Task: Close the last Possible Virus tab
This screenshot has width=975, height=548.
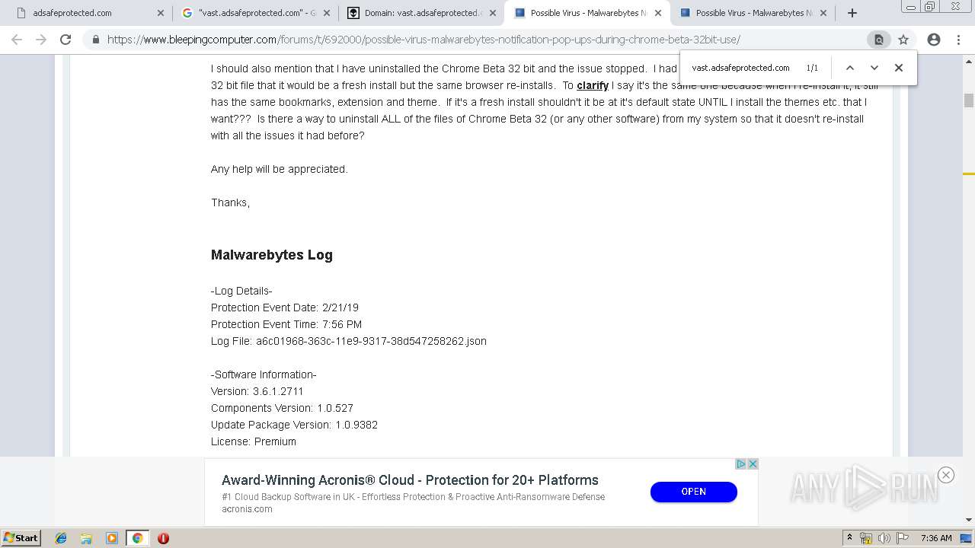Action: [823, 13]
